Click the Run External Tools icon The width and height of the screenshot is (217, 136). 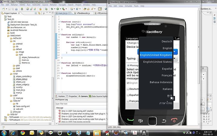click(x=63, y=9)
